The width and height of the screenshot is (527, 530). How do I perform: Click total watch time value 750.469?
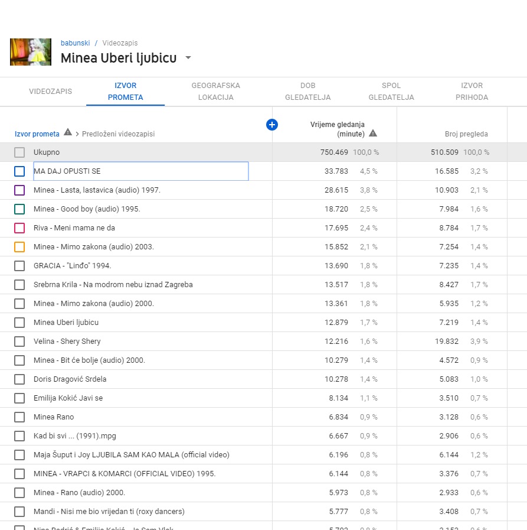click(334, 152)
